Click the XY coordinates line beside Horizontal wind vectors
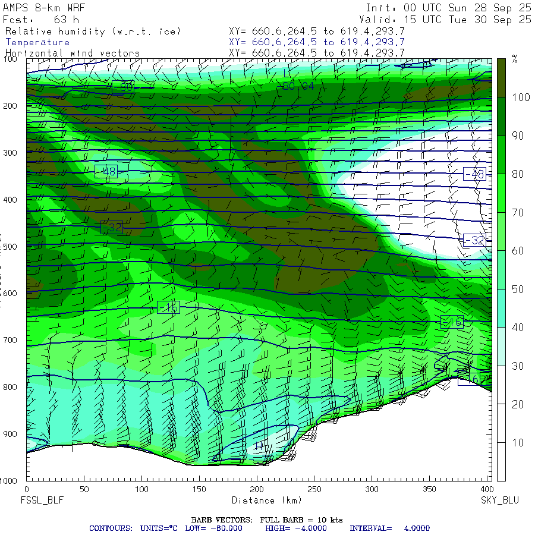The height and width of the screenshot is (535, 535). [x=317, y=53]
